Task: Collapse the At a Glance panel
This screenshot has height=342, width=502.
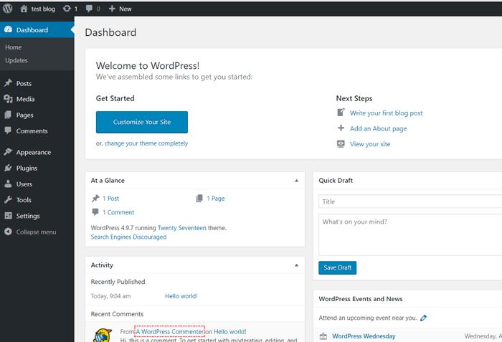Action: 296,181
